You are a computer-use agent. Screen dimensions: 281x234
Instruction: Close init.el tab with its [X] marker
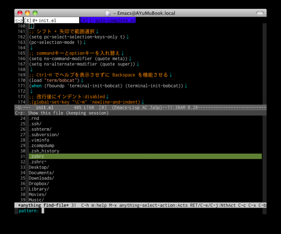click(x=28, y=20)
